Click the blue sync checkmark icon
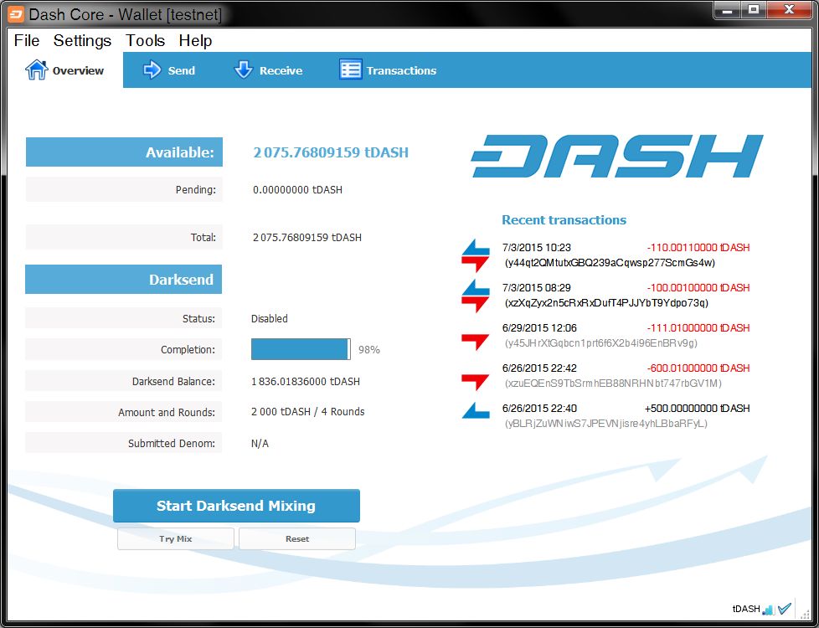Image resolution: width=819 pixels, height=628 pixels. point(785,609)
